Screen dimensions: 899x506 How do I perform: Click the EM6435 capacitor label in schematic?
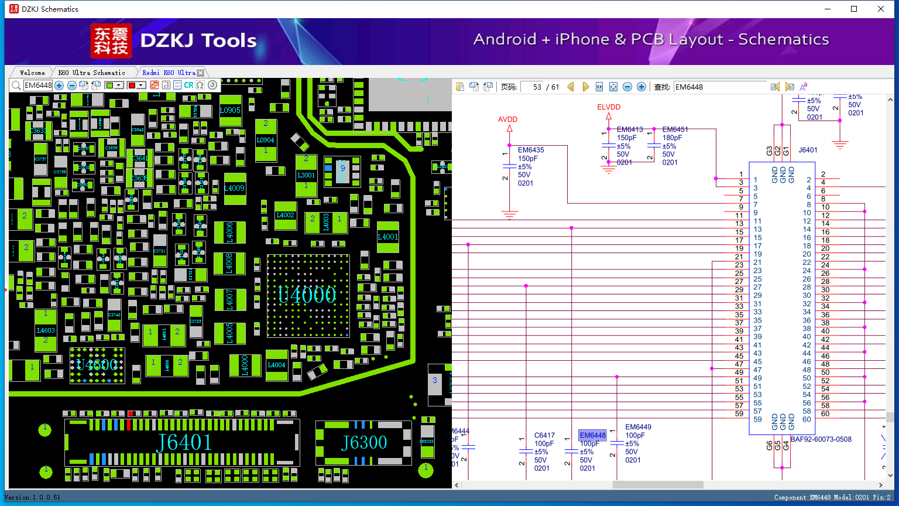(531, 150)
